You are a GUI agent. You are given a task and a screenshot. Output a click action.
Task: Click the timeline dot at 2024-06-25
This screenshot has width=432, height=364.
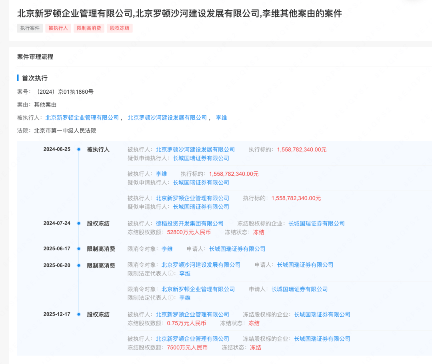[x=79, y=149]
